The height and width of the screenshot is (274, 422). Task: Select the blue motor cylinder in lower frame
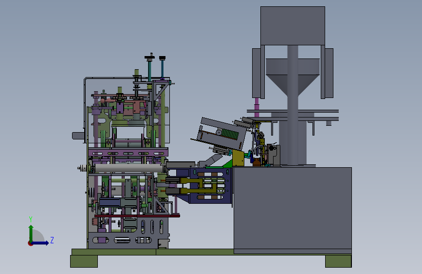[x=110, y=202]
